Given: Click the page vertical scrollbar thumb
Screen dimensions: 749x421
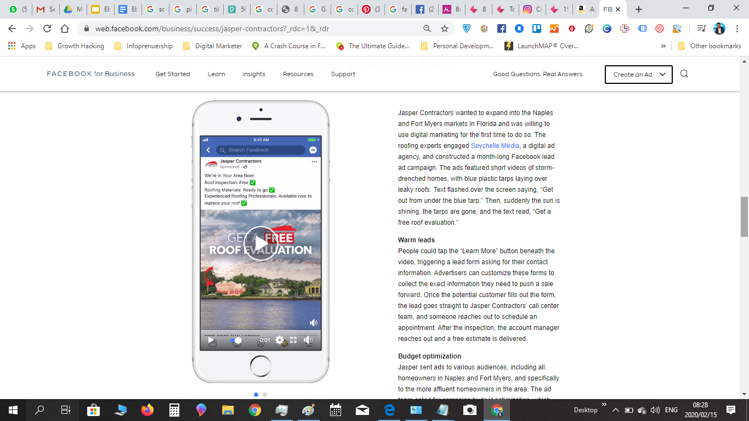Looking at the screenshot, I should point(744,217).
